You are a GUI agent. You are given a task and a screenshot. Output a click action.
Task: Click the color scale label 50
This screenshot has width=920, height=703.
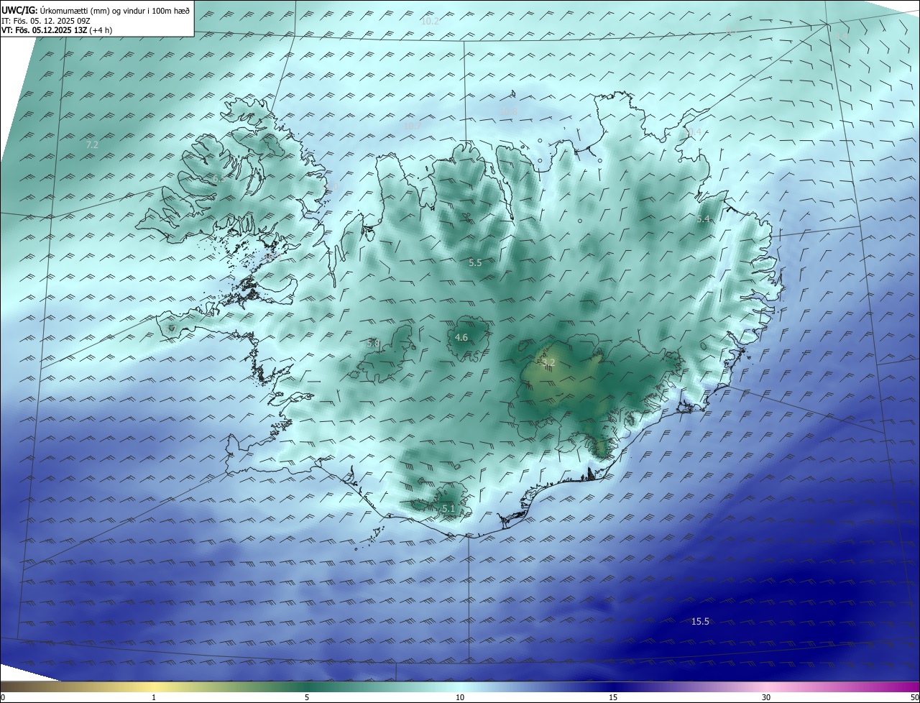(914, 697)
